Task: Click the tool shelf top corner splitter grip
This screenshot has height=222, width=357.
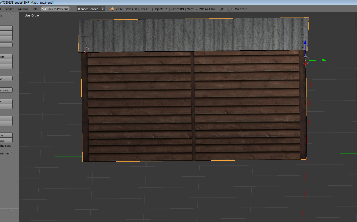Action: [x=10, y=15]
